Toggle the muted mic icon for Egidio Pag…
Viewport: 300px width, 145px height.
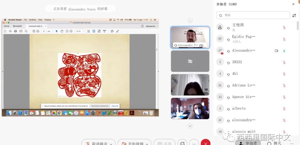pyautogui.click(x=284, y=39)
